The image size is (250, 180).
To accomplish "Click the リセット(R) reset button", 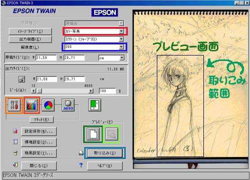I will click(42, 119).
